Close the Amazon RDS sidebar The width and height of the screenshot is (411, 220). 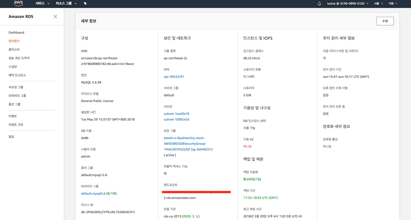coord(55,16)
